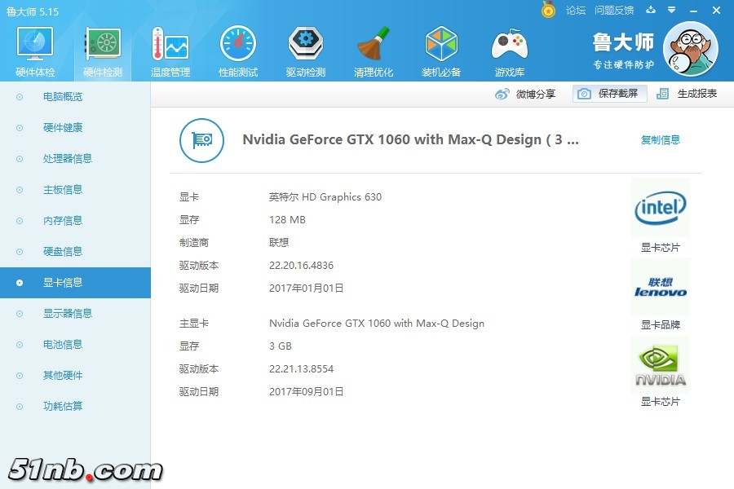
Task: Click the NVIDIA chip logo
Action: (x=660, y=363)
